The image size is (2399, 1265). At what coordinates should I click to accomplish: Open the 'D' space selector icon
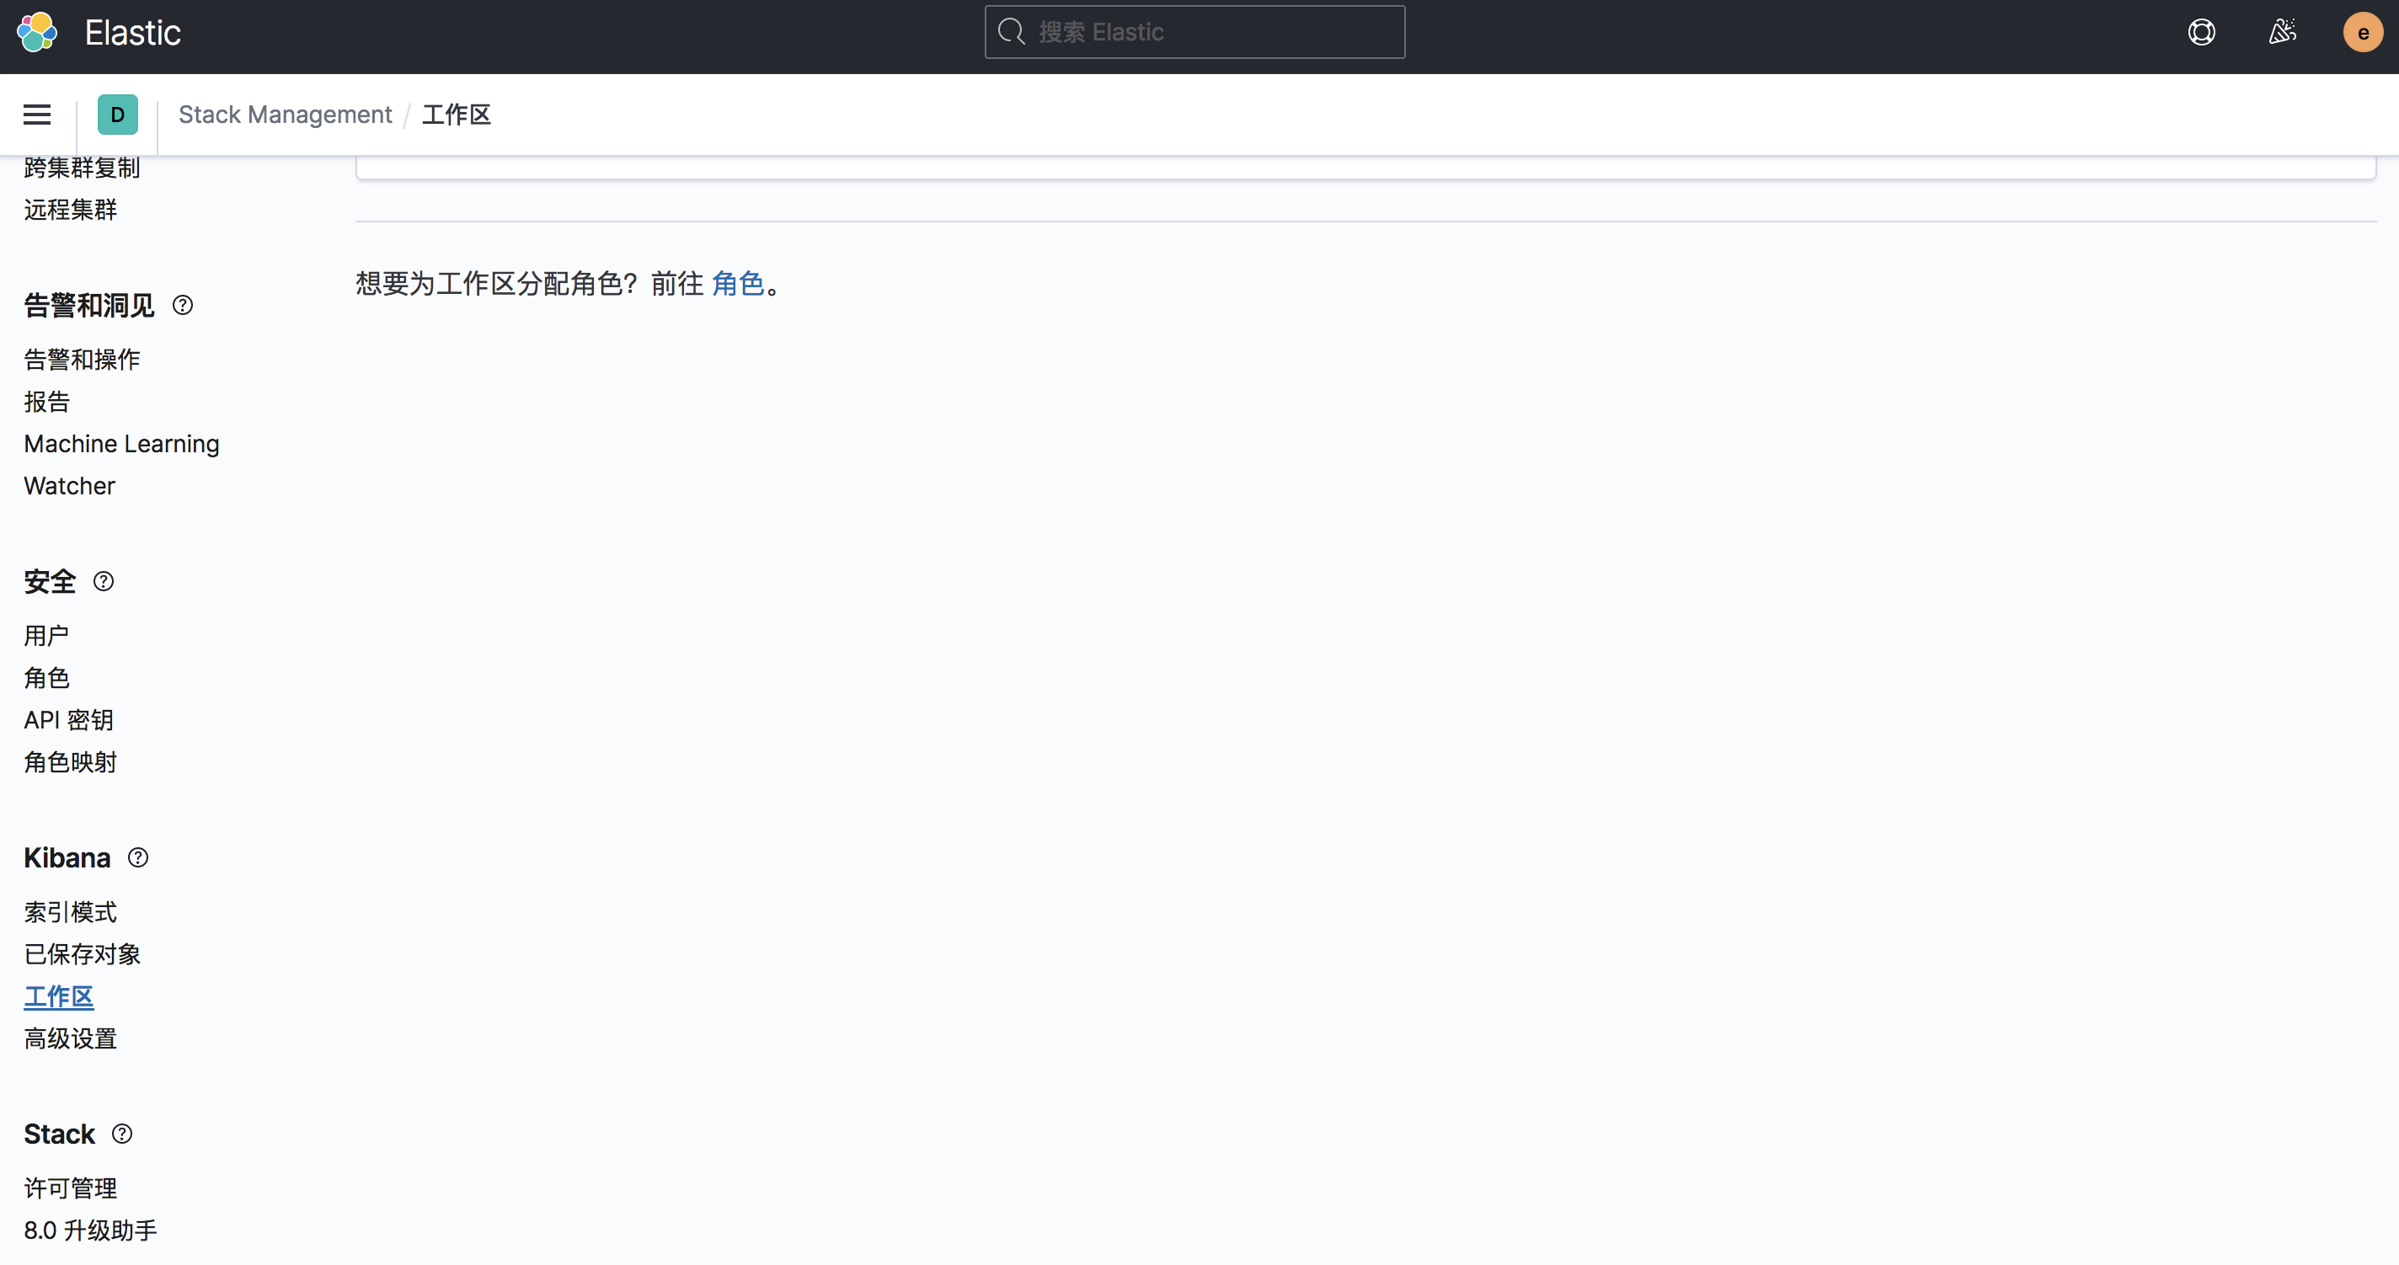117,114
